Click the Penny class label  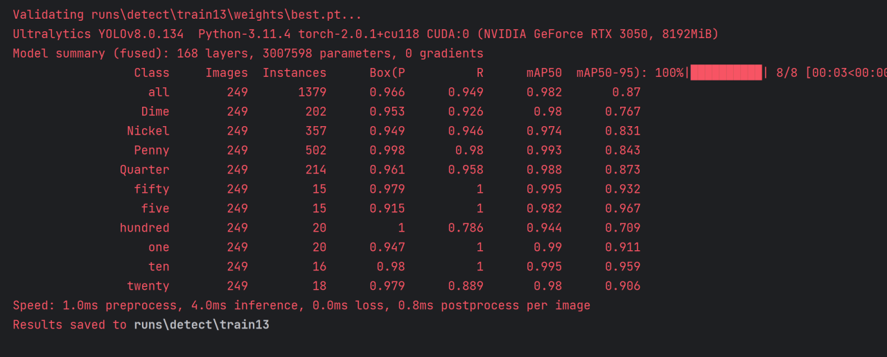click(x=152, y=150)
